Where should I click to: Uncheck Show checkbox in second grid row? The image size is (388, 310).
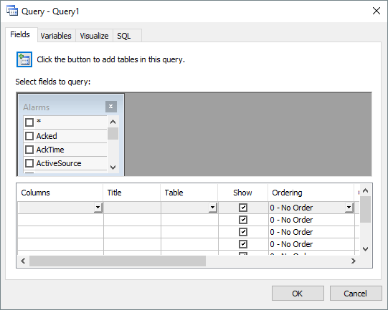tap(243, 220)
